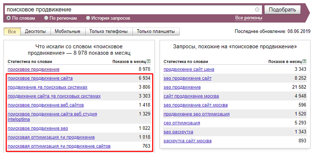Open the 'seo продвижение' similar query link

pyautogui.click(x=182, y=87)
